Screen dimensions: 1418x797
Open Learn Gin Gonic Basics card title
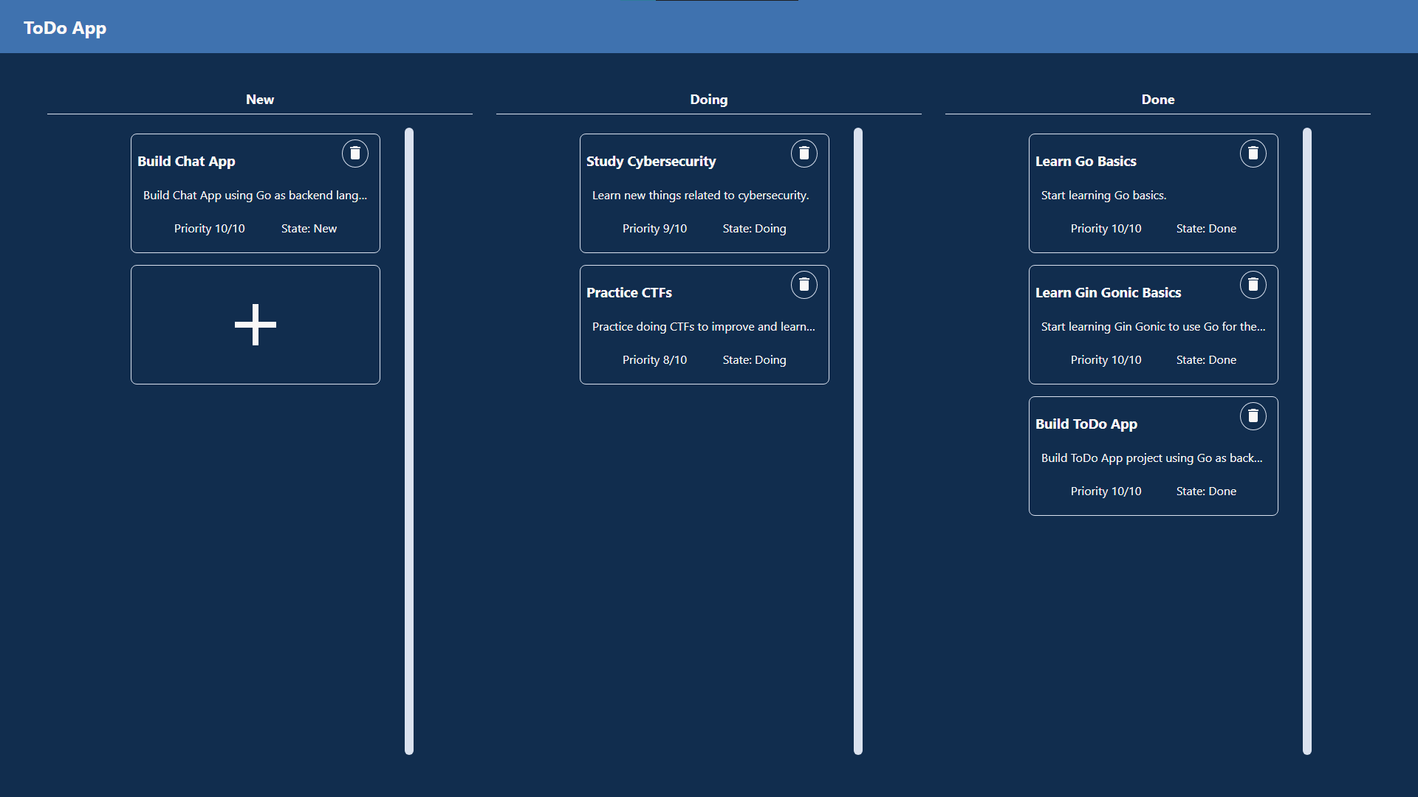[1108, 292]
